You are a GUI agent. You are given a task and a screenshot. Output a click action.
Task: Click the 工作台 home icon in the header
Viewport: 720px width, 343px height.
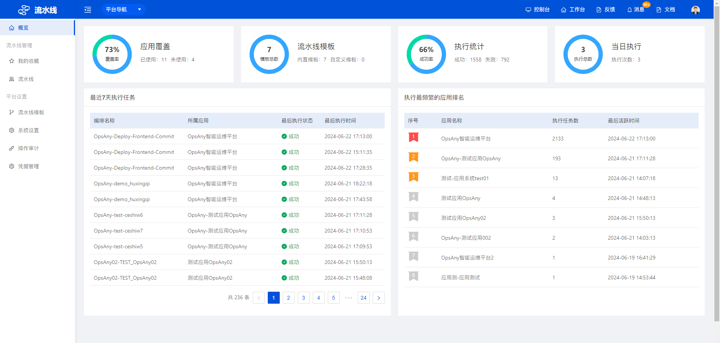coord(563,10)
